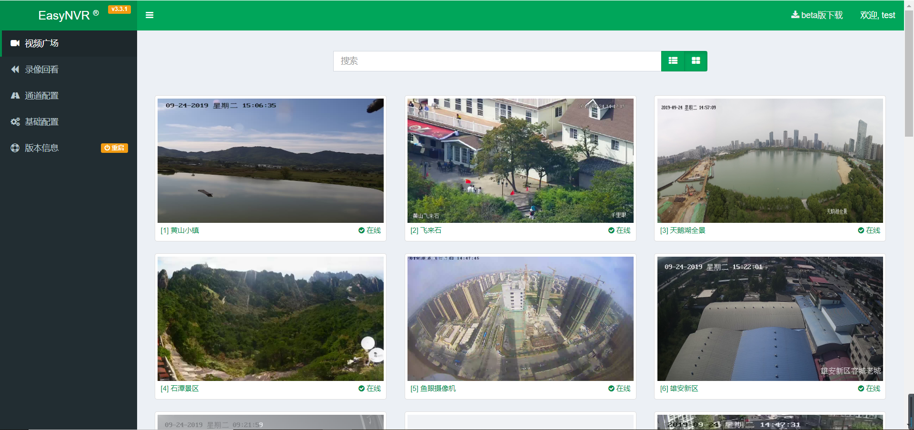Screen dimensions: 914x430
Task: Click the online check icon for 飞来石
Action: (611, 230)
